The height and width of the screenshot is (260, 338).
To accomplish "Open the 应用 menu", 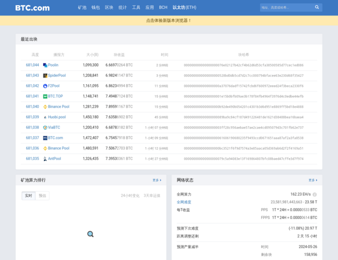I will (x=150, y=8).
